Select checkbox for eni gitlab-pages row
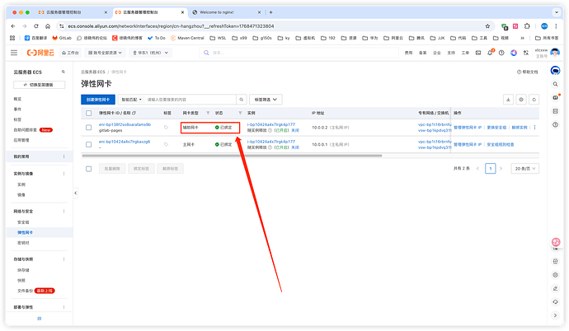569x331 pixels. pyautogui.click(x=89, y=127)
